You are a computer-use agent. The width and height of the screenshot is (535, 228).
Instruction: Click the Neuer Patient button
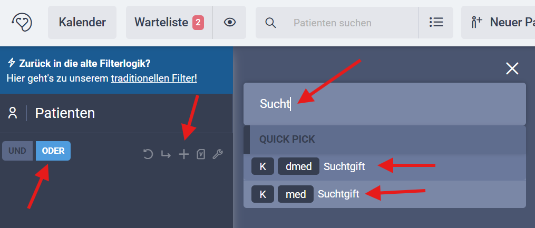pos(501,22)
